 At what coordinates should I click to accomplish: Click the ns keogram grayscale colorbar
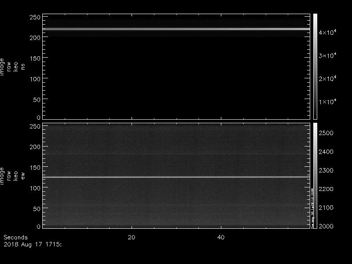click(315, 66)
